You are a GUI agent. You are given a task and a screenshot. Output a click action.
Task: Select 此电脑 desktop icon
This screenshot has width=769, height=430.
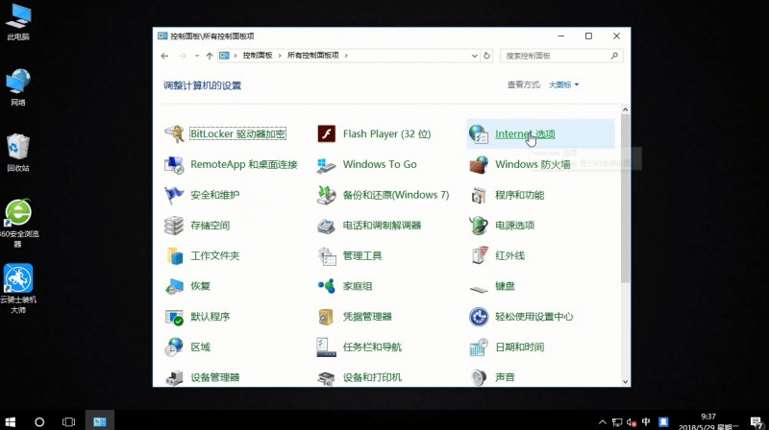[18, 22]
